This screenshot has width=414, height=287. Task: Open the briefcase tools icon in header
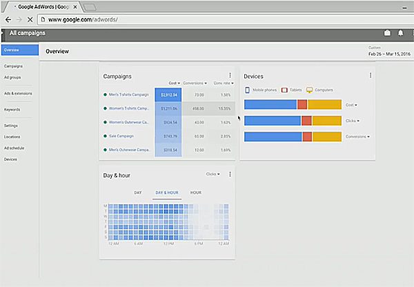pos(387,33)
